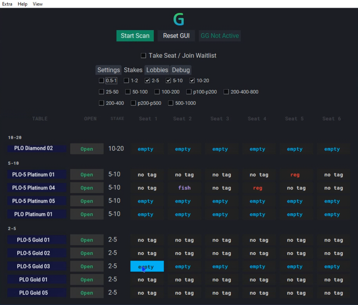The width and height of the screenshot is (358, 305).
Task: Enable the 25-50 stakes filter
Action: point(101,91)
